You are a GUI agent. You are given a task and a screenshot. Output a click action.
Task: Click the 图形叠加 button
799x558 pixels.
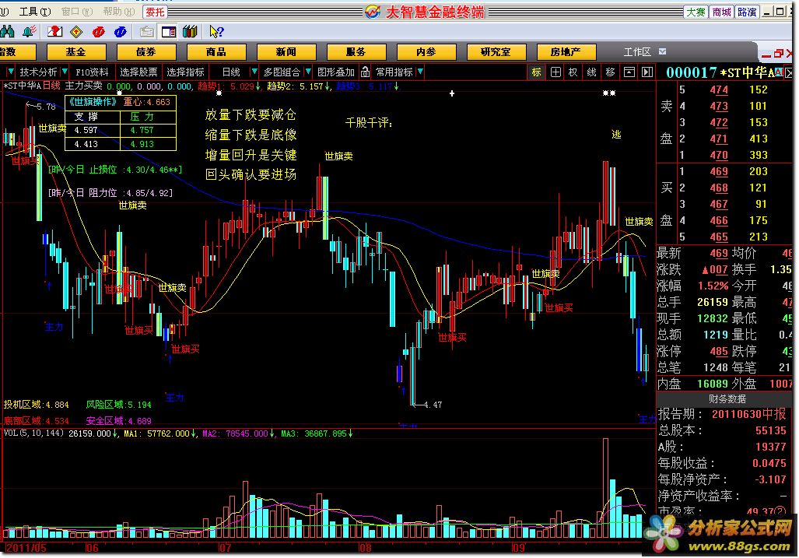336,72
